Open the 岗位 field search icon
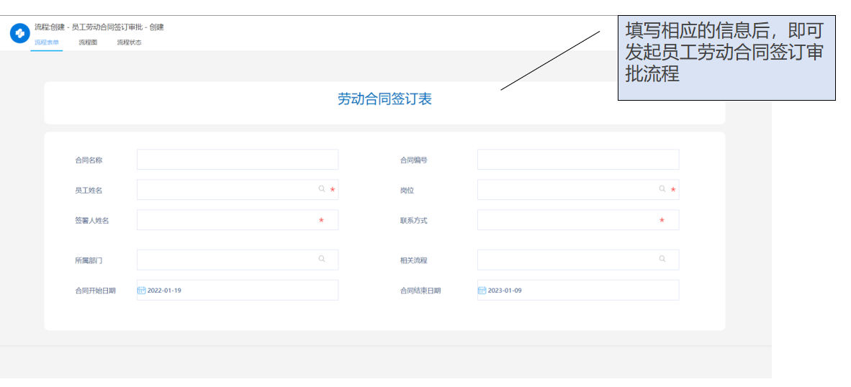The width and height of the screenshot is (851, 387). click(x=662, y=188)
